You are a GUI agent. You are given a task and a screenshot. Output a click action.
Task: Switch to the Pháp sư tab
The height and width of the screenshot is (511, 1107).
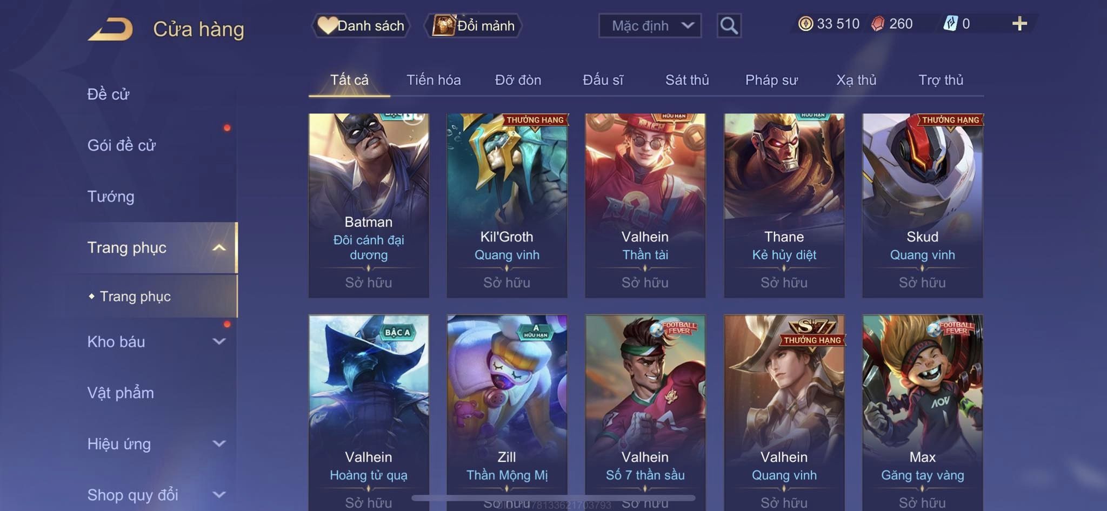(771, 80)
